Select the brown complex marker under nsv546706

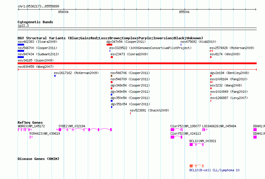pos(111,76)
